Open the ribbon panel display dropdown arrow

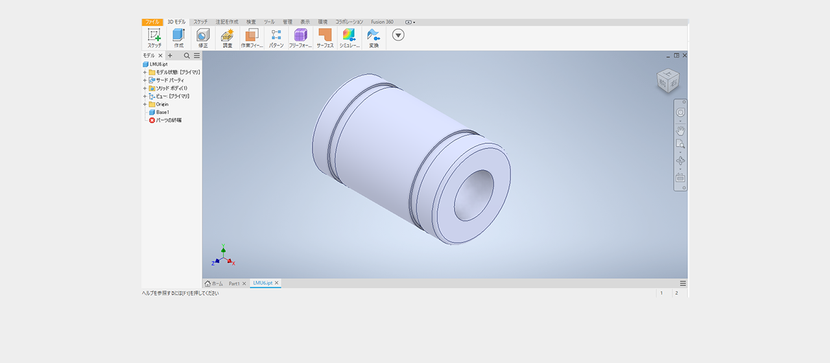398,35
